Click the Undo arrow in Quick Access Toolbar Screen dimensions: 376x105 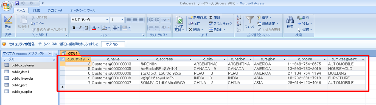click(23, 3)
